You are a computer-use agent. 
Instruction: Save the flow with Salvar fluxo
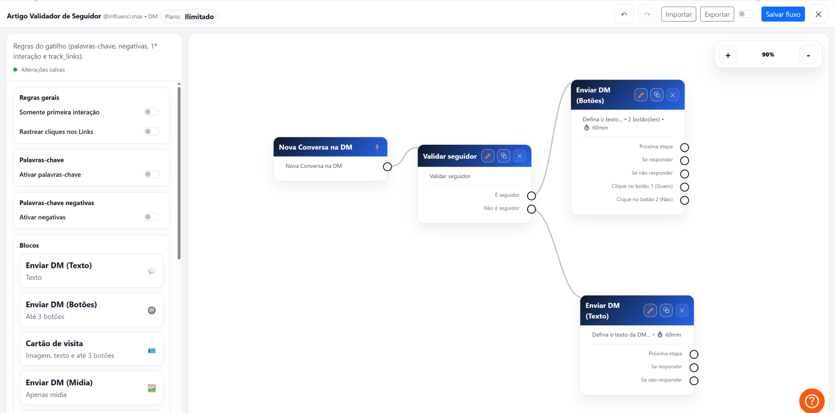pyautogui.click(x=783, y=14)
